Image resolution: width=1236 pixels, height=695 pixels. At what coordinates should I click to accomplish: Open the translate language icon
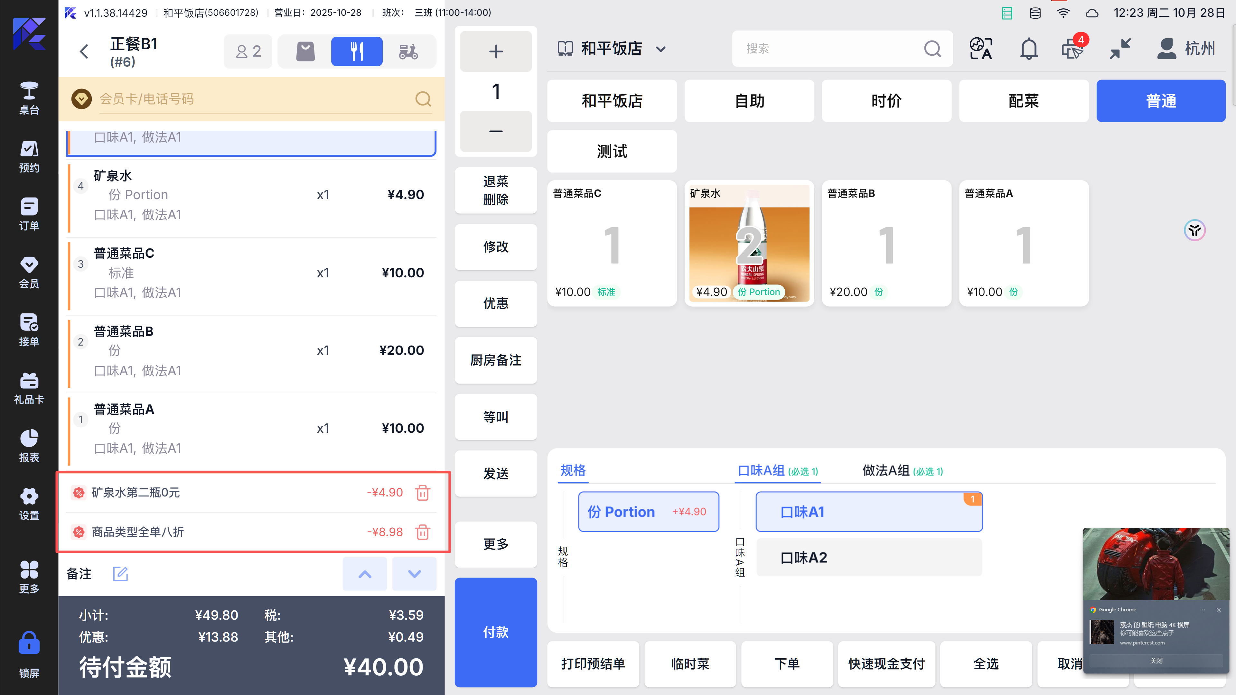[981, 49]
